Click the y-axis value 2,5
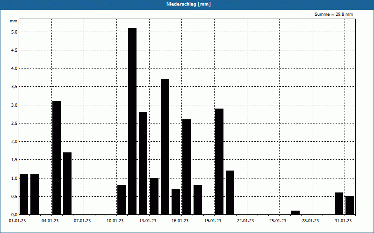 coord(14,123)
